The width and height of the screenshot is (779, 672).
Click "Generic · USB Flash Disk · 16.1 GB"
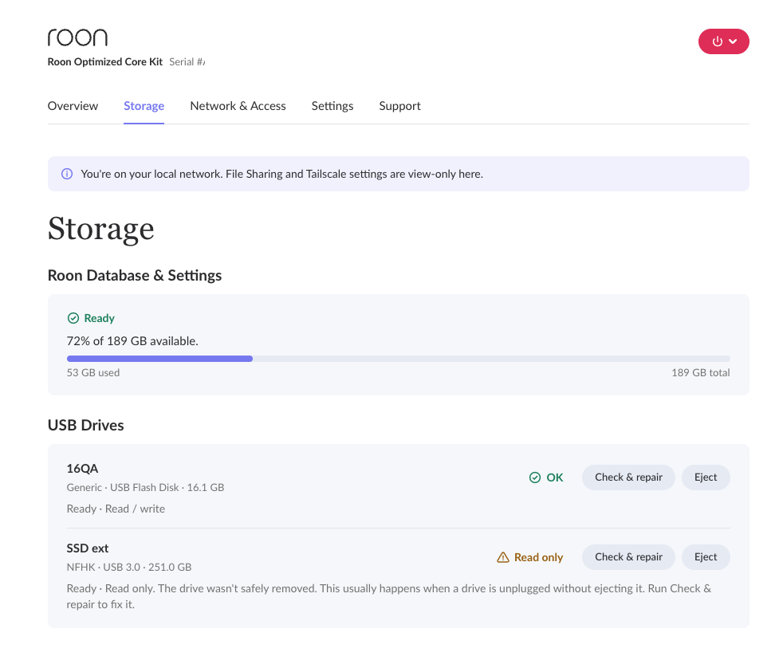(x=145, y=488)
